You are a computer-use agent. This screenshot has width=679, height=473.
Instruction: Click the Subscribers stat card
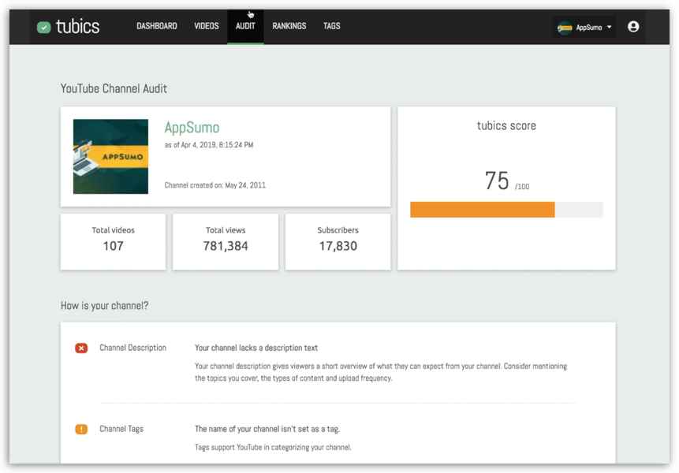338,241
